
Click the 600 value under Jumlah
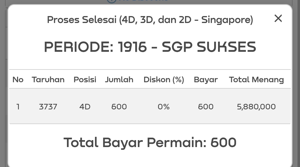coord(119,107)
